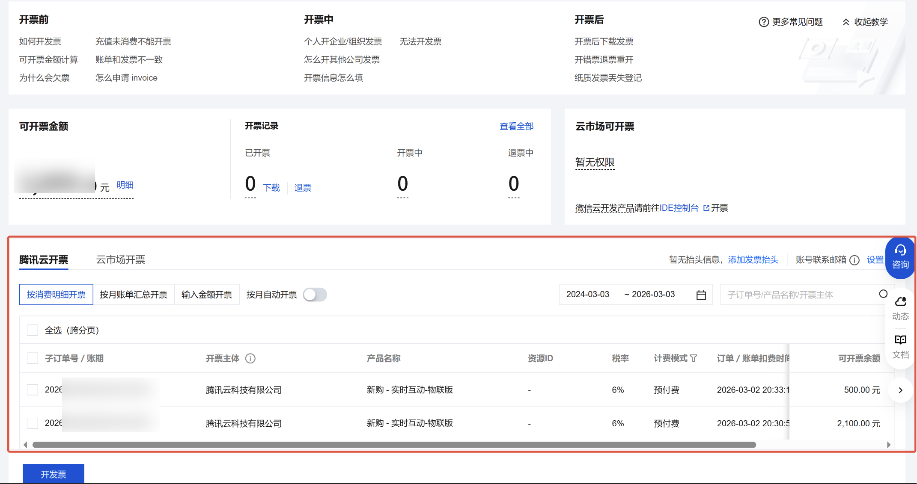Image resolution: width=917 pixels, height=484 pixels.
Task: Open the 动态 cloud icon panel
Action: click(x=900, y=302)
